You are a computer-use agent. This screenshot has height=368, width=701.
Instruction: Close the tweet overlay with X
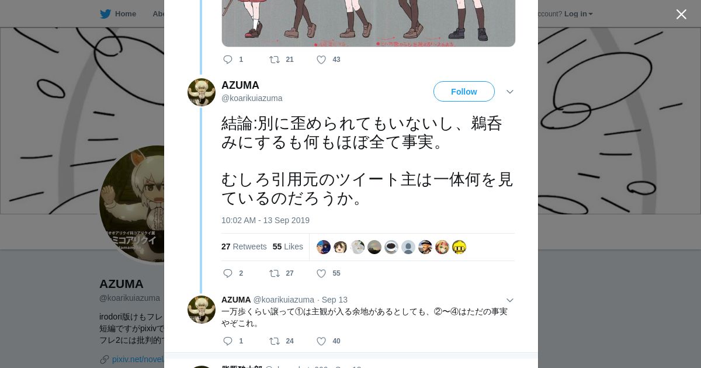point(681,14)
